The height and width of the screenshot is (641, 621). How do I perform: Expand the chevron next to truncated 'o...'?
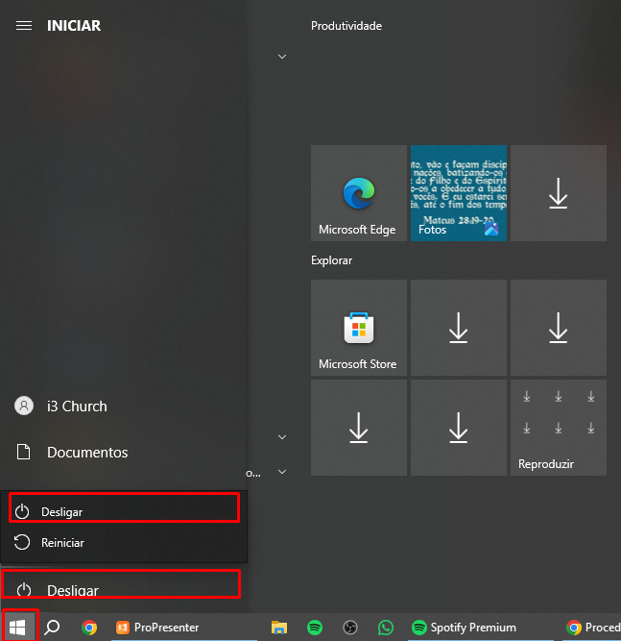coord(282,472)
